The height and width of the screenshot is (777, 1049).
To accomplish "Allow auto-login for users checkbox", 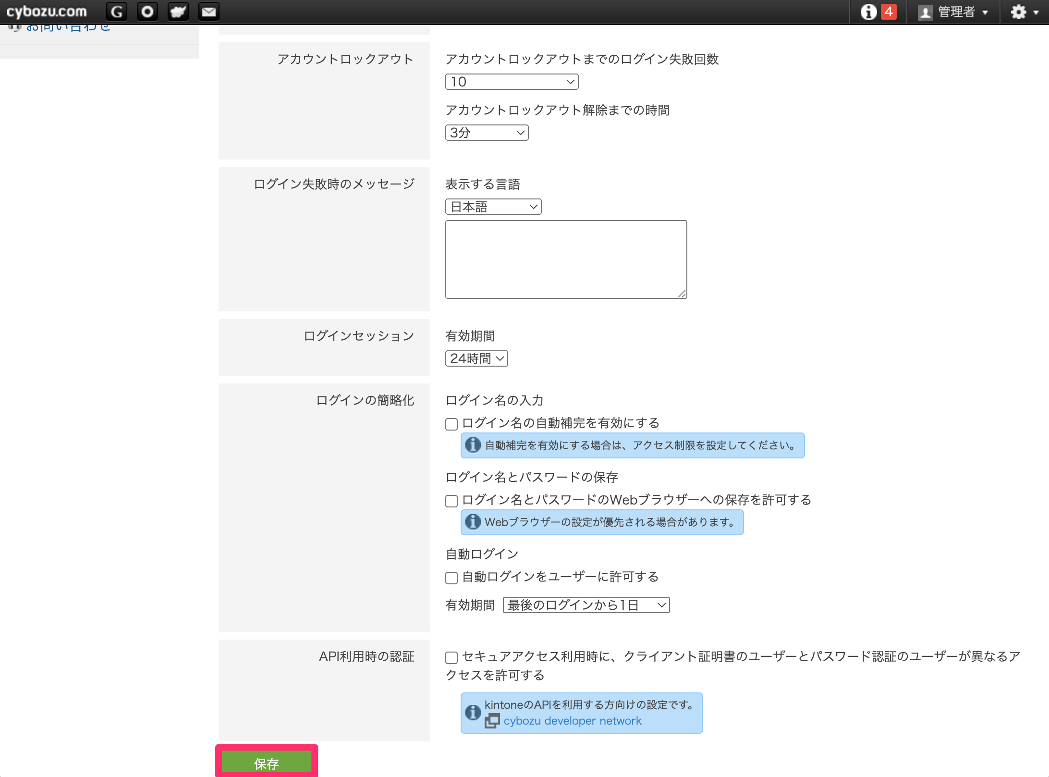I will [451, 578].
